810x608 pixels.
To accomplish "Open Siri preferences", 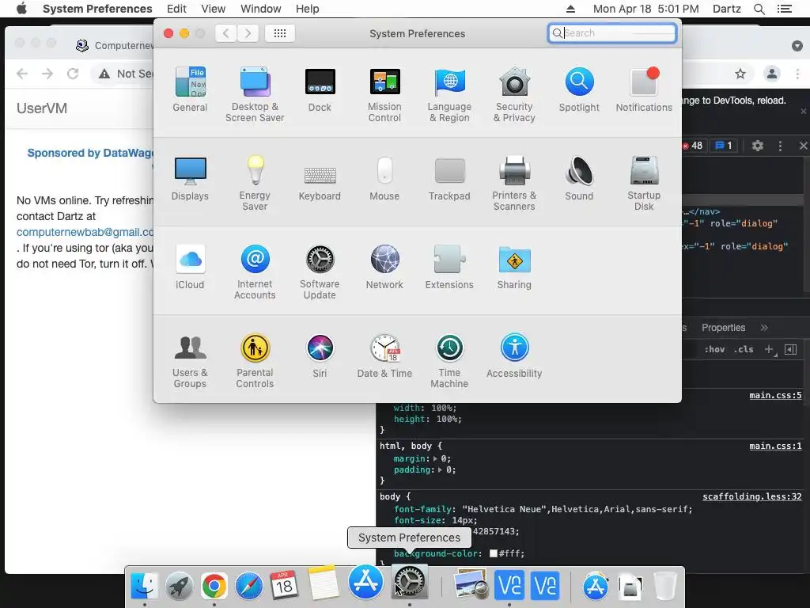I will point(320,355).
